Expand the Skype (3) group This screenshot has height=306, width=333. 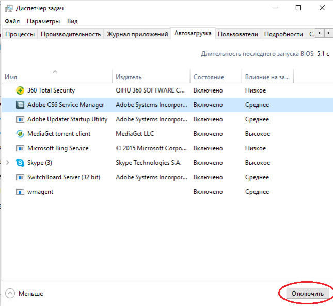pyautogui.click(x=8, y=163)
